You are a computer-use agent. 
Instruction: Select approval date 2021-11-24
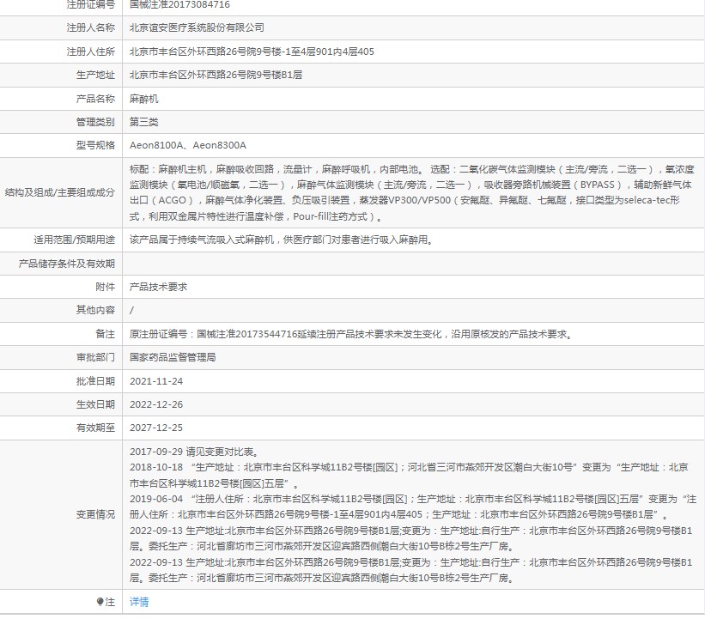[x=156, y=381]
